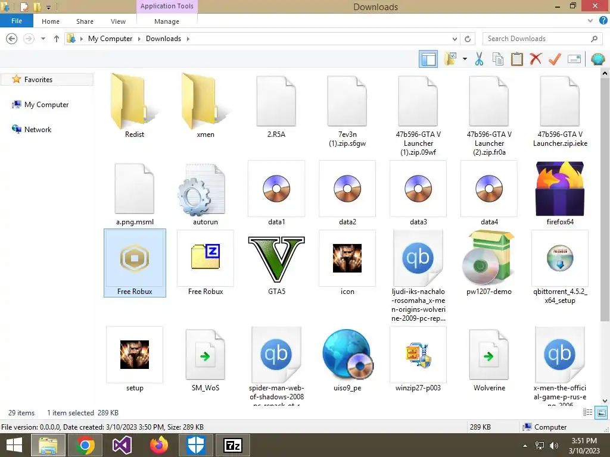Screen dimensions: 610x457
Task: Go up one folder level
Action: click(x=57, y=39)
